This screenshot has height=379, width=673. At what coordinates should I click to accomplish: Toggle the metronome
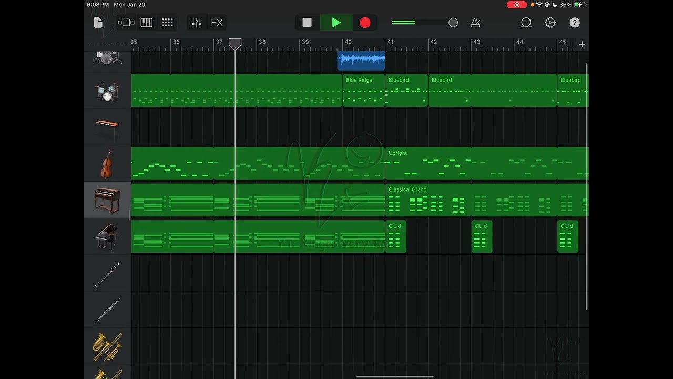475,23
